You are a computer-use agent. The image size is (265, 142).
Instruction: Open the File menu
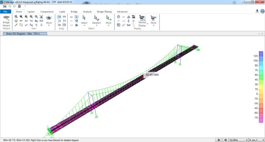click(x=5, y=12)
